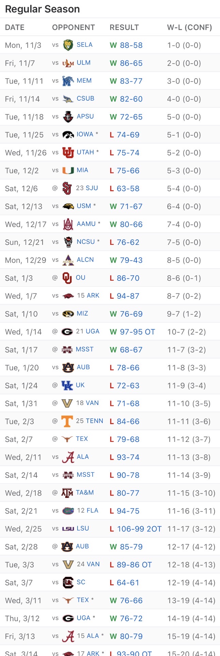This screenshot has height=656, width=220.
Task: View the W 97-95 OT game recap
Action: coord(132,332)
